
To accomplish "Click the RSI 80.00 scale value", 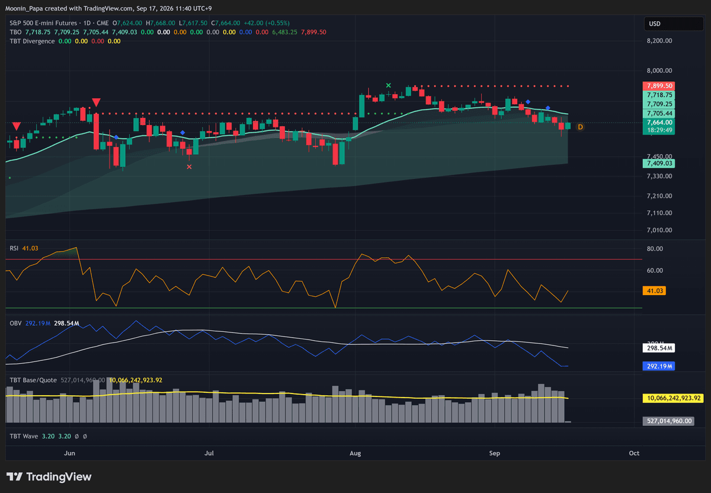I will tap(655, 249).
